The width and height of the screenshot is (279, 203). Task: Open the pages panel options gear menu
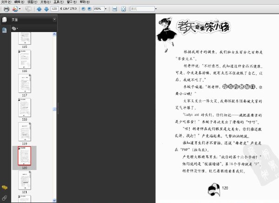[x=15, y=28]
